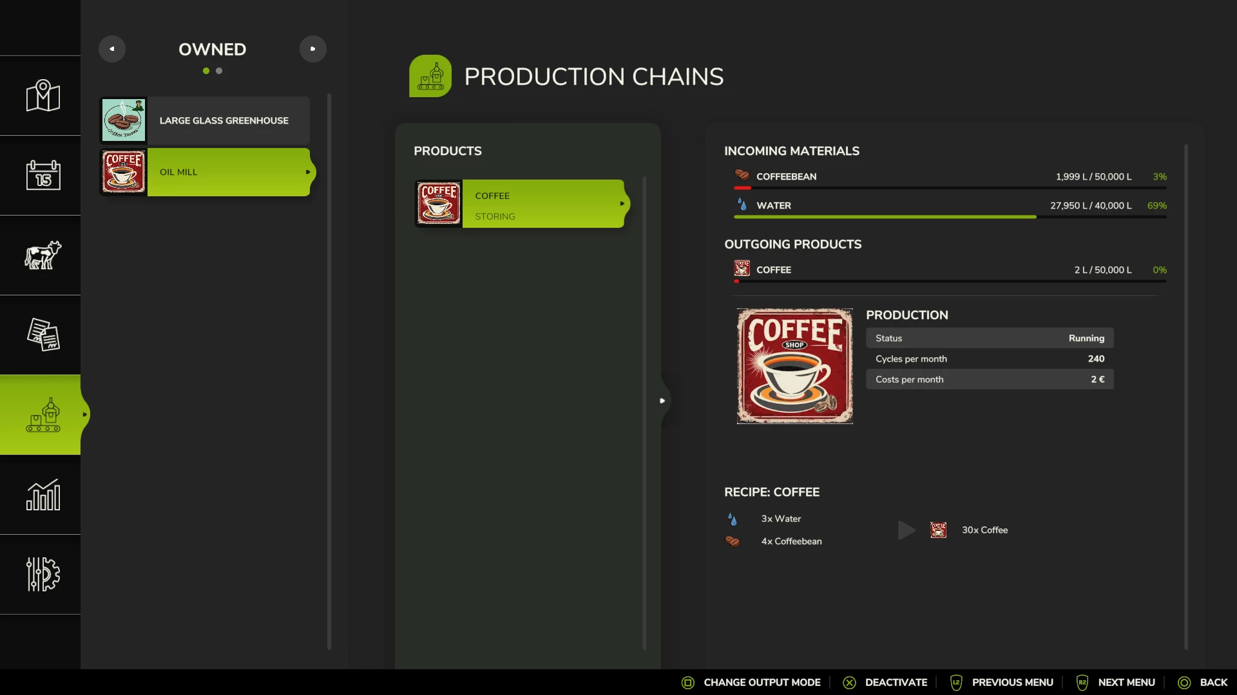Click the Water fill level bar

pos(950,217)
